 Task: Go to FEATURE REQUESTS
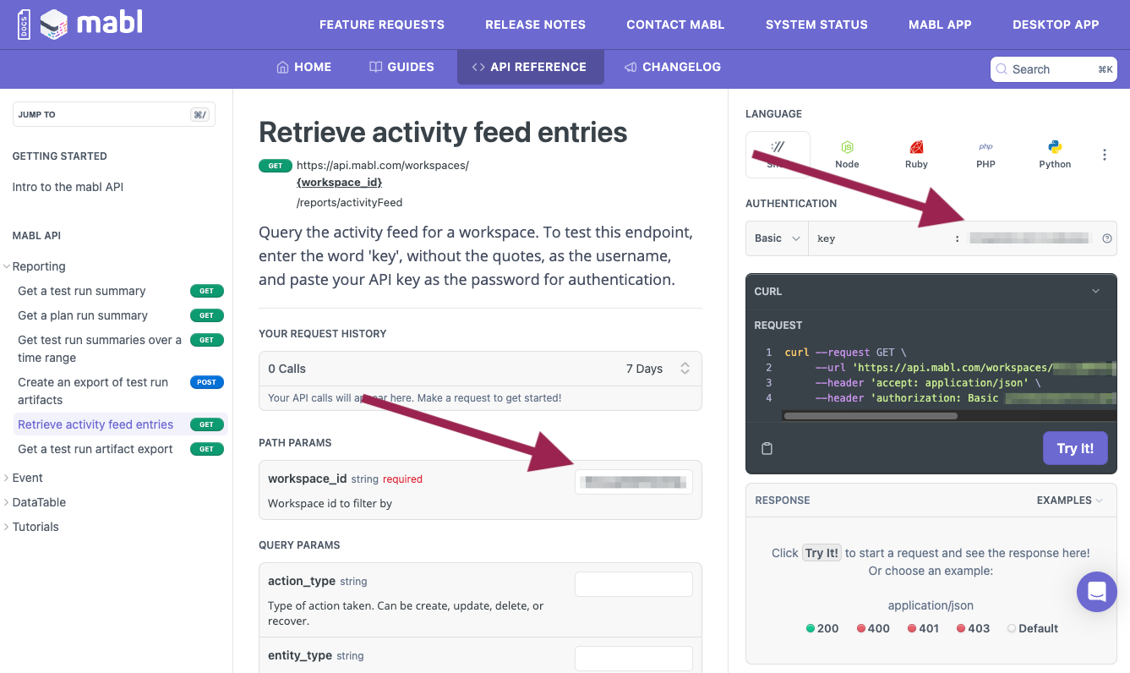click(382, 25)
